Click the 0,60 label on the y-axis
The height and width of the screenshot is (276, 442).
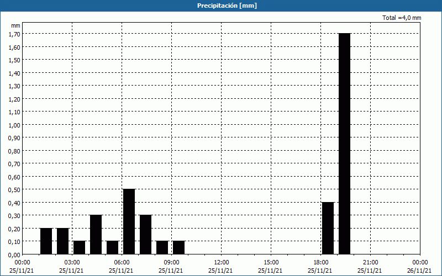(x=15, y=177)
